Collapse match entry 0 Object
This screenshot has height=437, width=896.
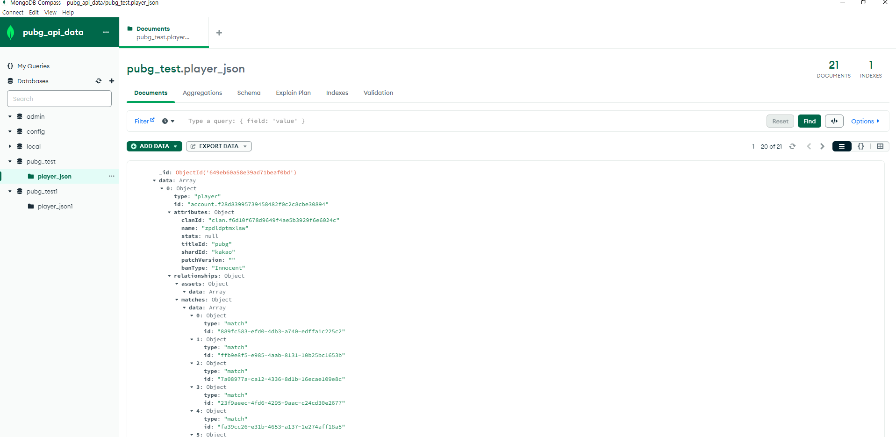coord(192,315)
